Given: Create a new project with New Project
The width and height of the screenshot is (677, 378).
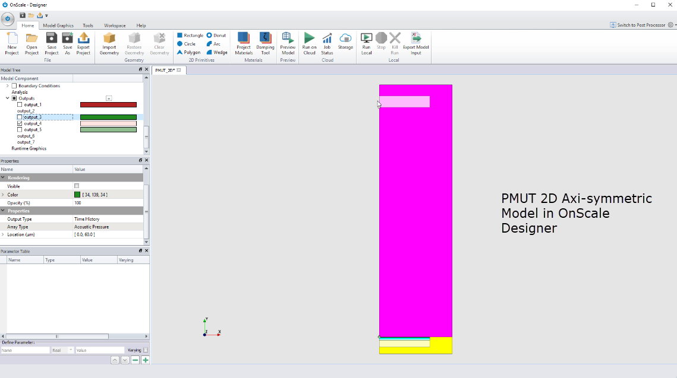Looking at the screenshot, I should tap(12, 43).
